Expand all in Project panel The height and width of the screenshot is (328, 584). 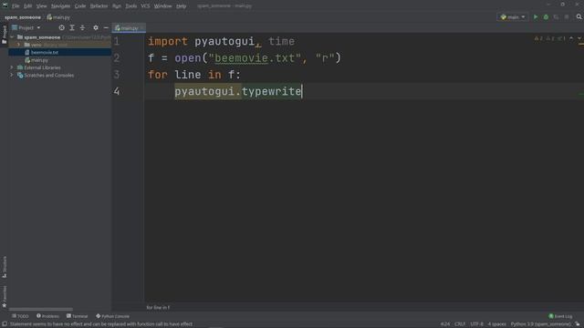click(x=72, y=27)
